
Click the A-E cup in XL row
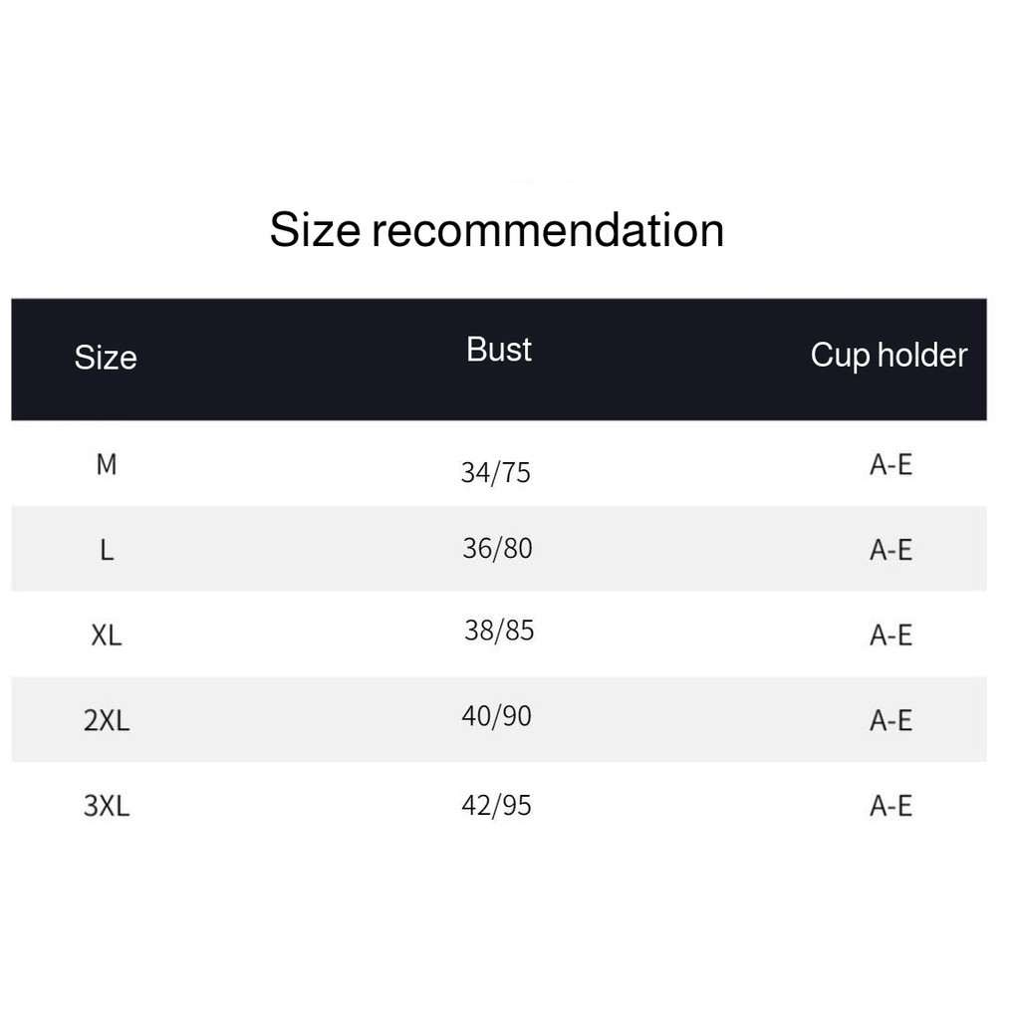(892, 636)
